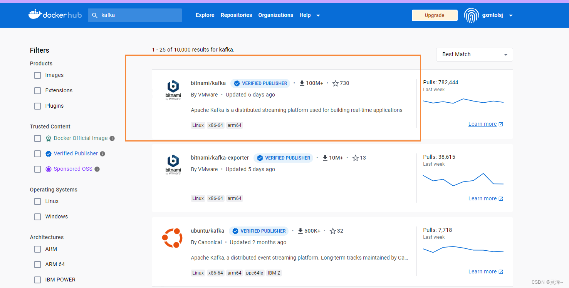Click the external link icon on ubuntu/kafka Learn more
This screenshot has height=288, width=569.
click(x=501, y=272)
